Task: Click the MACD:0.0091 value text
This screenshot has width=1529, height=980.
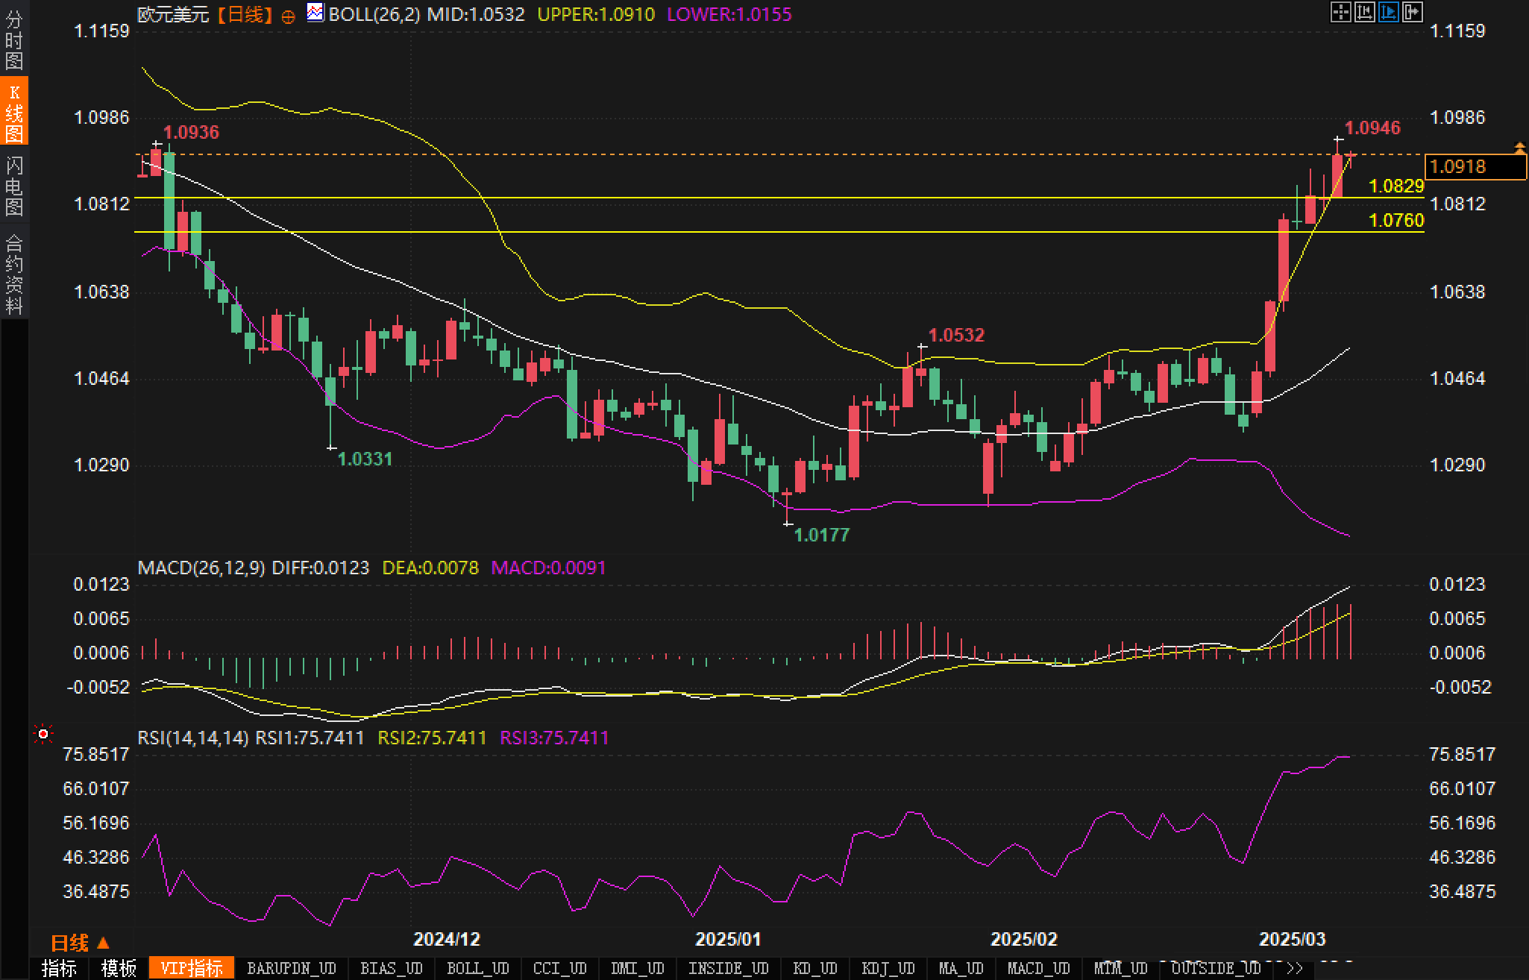Action: pyautogui.click(x=549, y=568)
